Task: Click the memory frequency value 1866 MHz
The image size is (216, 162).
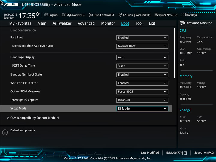Action: tap(185, 87)
